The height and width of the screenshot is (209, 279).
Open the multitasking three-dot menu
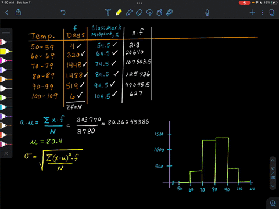[x=139, y=3]
